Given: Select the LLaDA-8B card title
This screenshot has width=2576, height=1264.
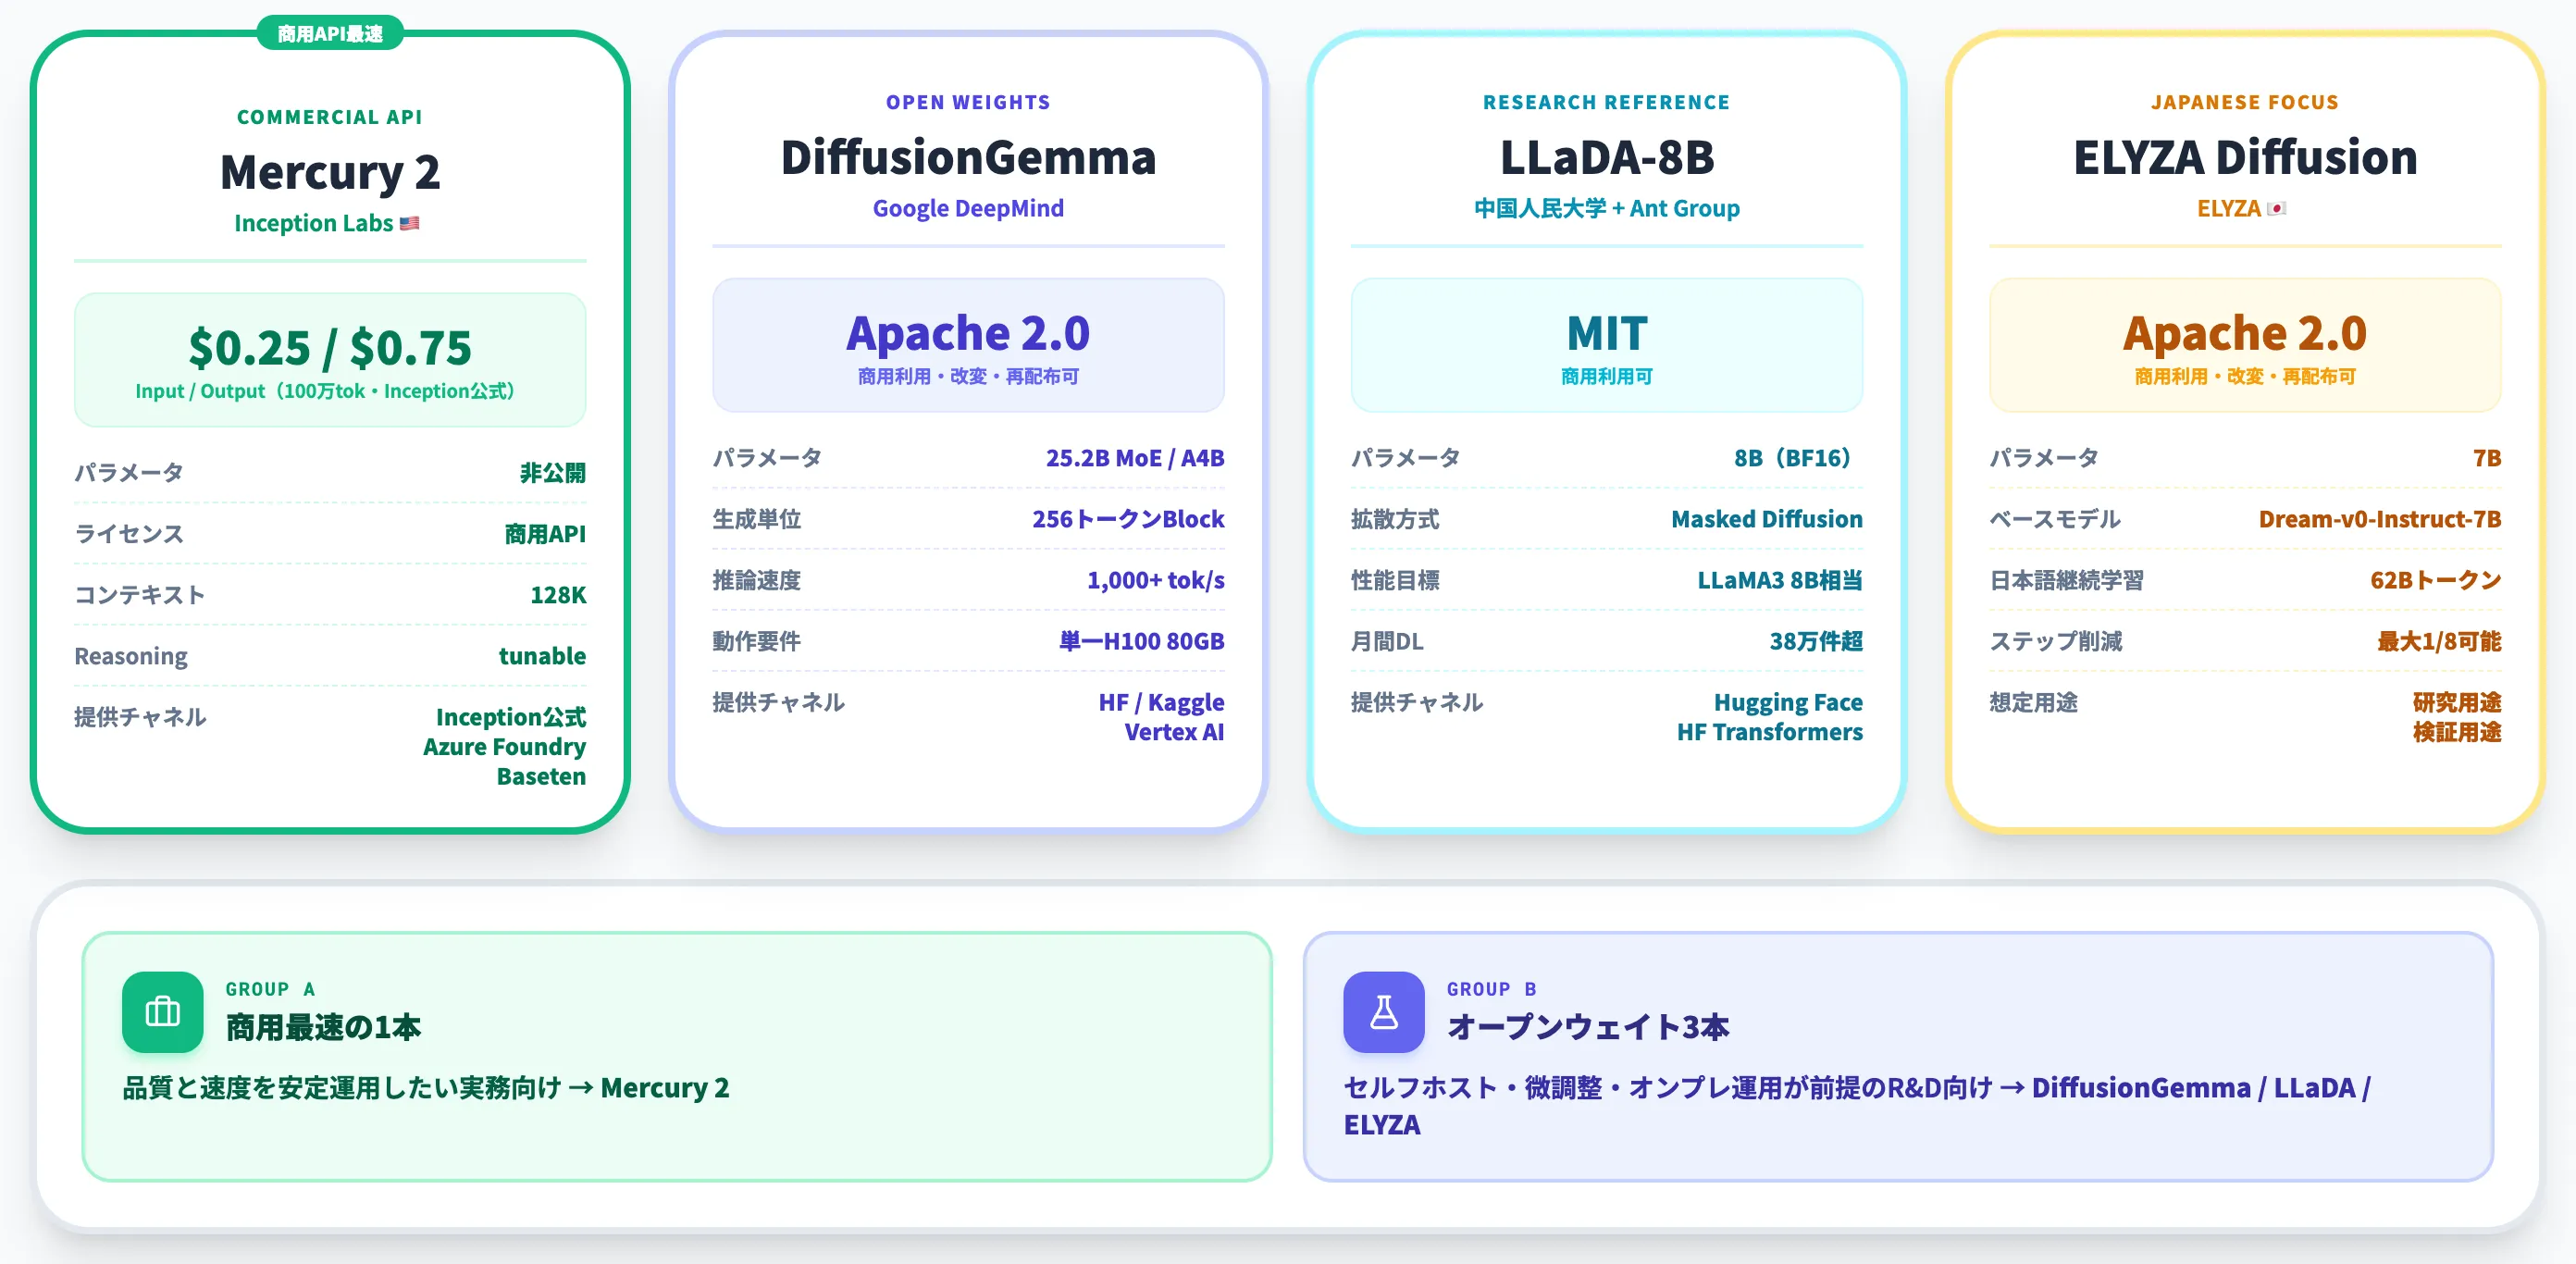Looking at the screenshot, I should pyautogui.click(x=1606, y=157).
